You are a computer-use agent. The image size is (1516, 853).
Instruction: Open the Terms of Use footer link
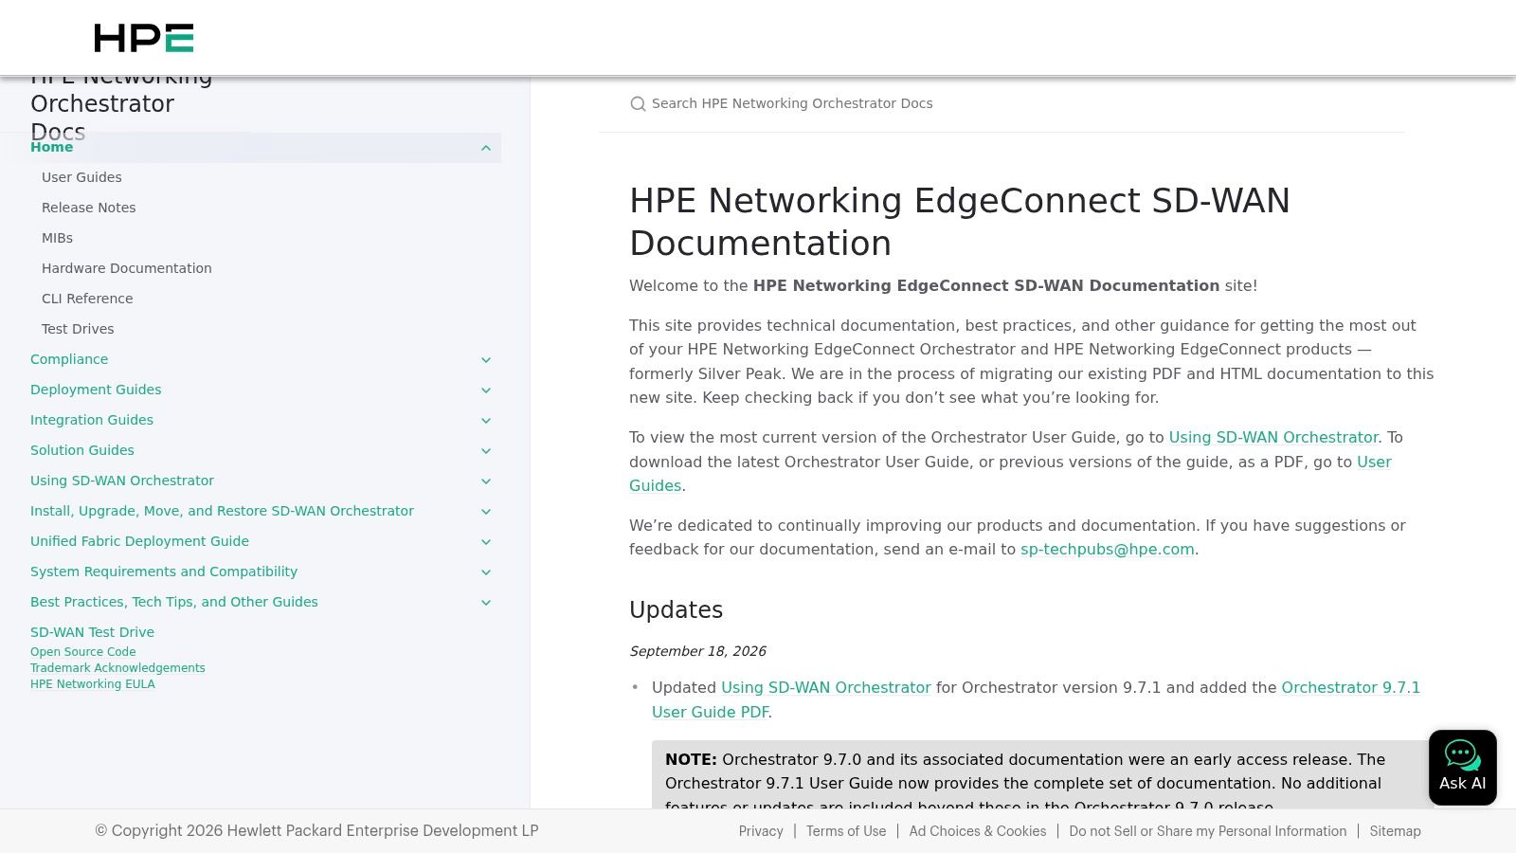(x=846, y=831)
